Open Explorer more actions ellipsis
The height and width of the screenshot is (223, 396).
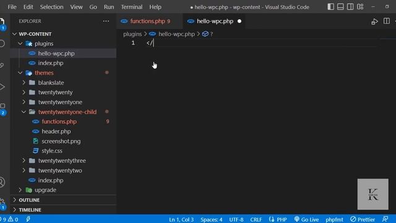(x=106, y=21)
